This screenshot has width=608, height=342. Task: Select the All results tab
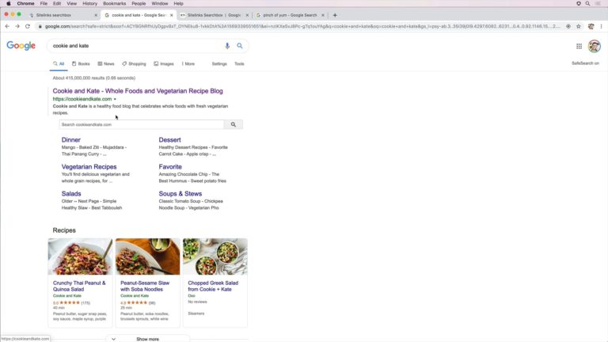tap(59, 63)
